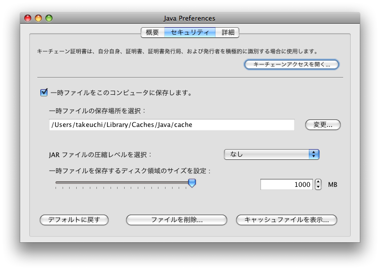Click the disk size slider handle
The image size is (380, 270).
click(192, 183)
